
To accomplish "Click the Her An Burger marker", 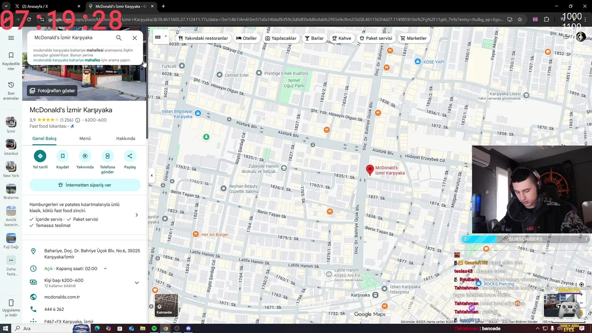I will tap(196, 234).
